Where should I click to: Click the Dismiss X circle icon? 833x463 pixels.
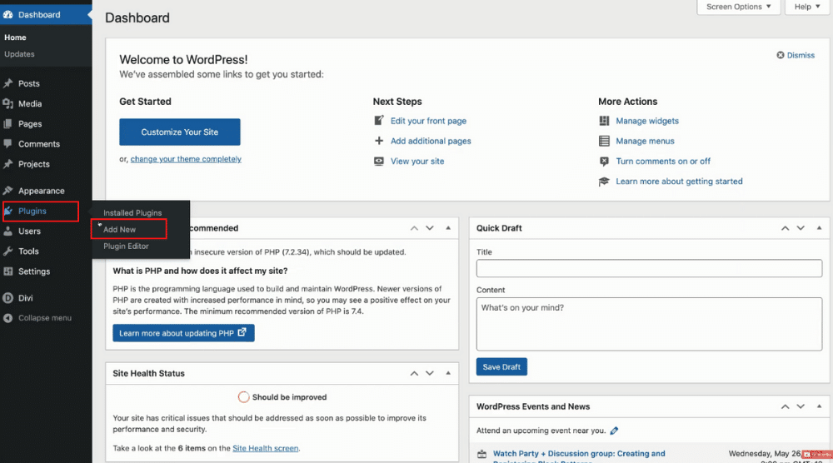[x=781, y=55]
